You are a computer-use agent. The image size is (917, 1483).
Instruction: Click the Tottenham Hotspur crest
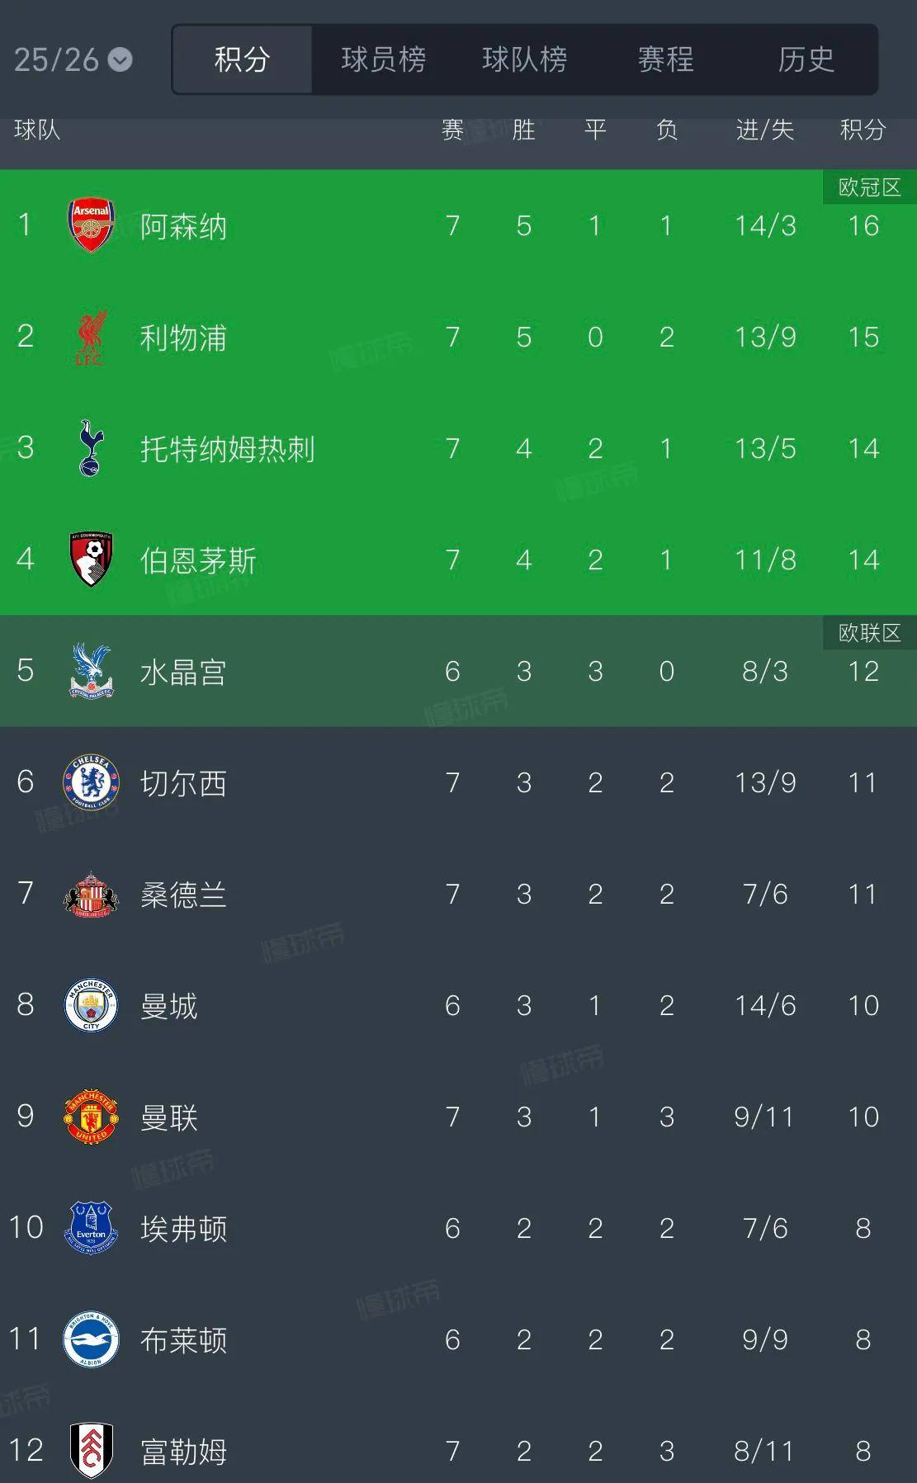click(91, 448)
